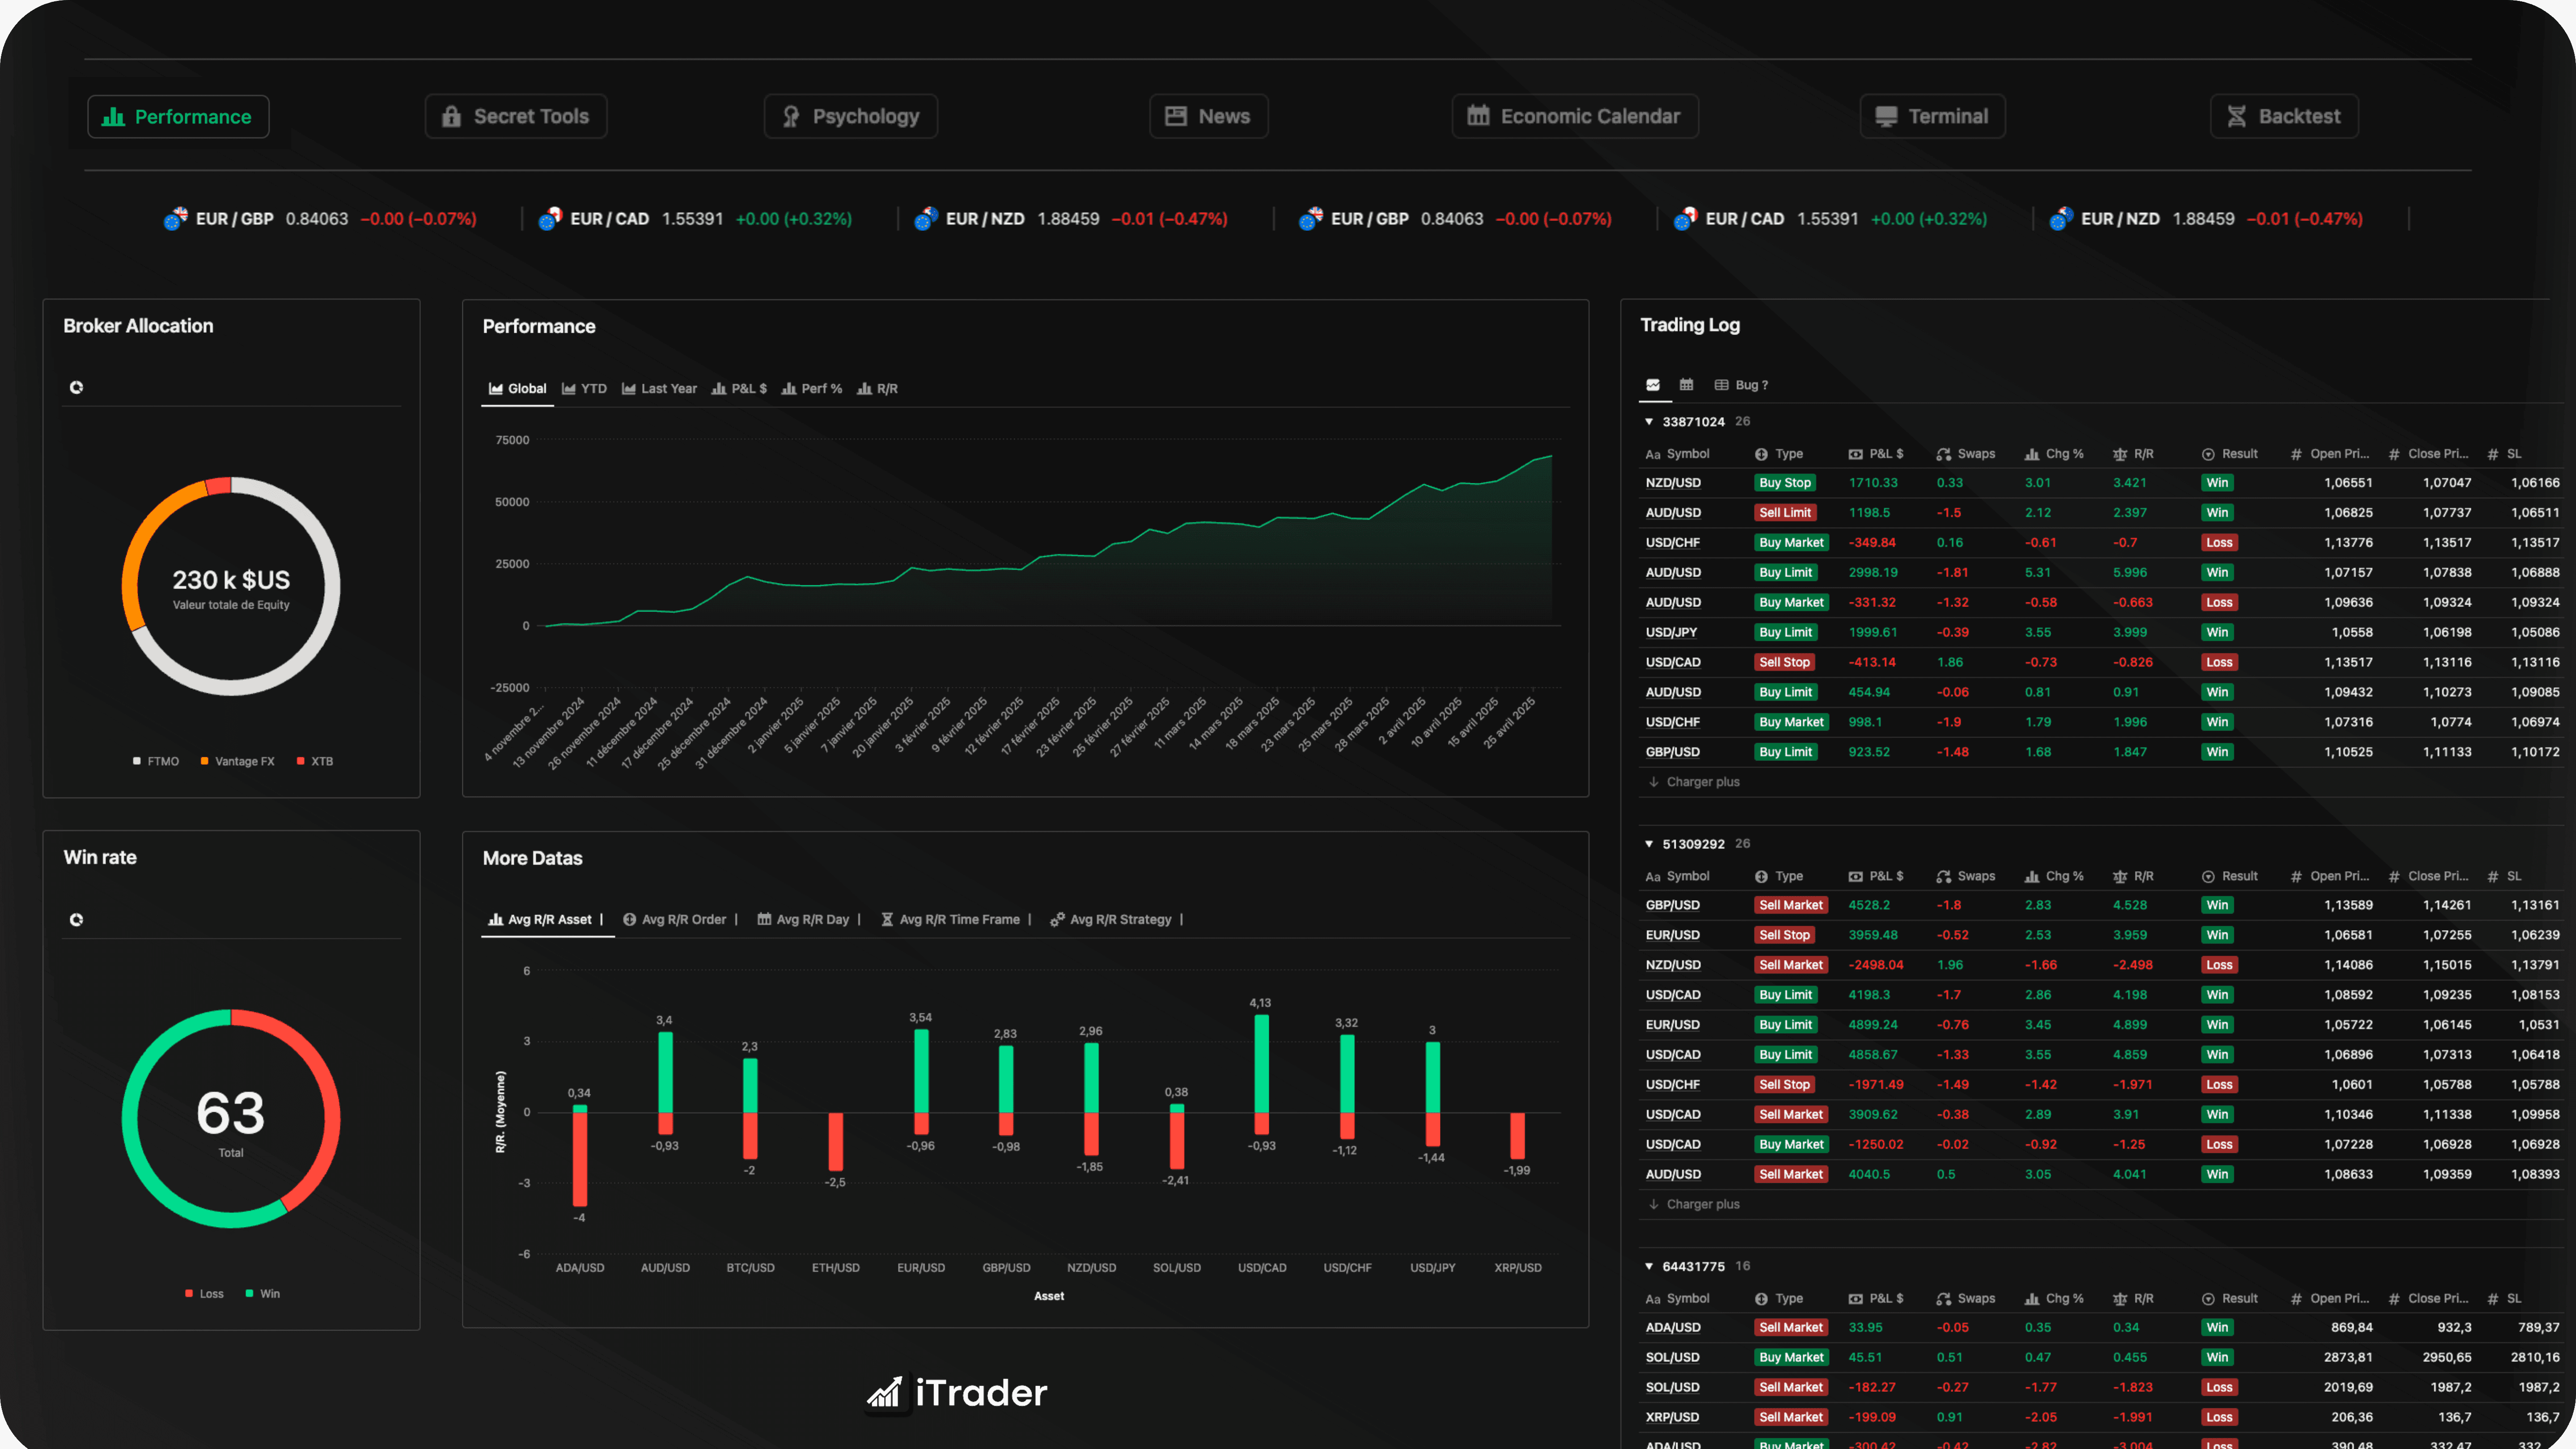Viewport: 2576px width, 1449px height.
Task: Click the refresh icon in Win rate panel
Action: click(x=76, y=919)
